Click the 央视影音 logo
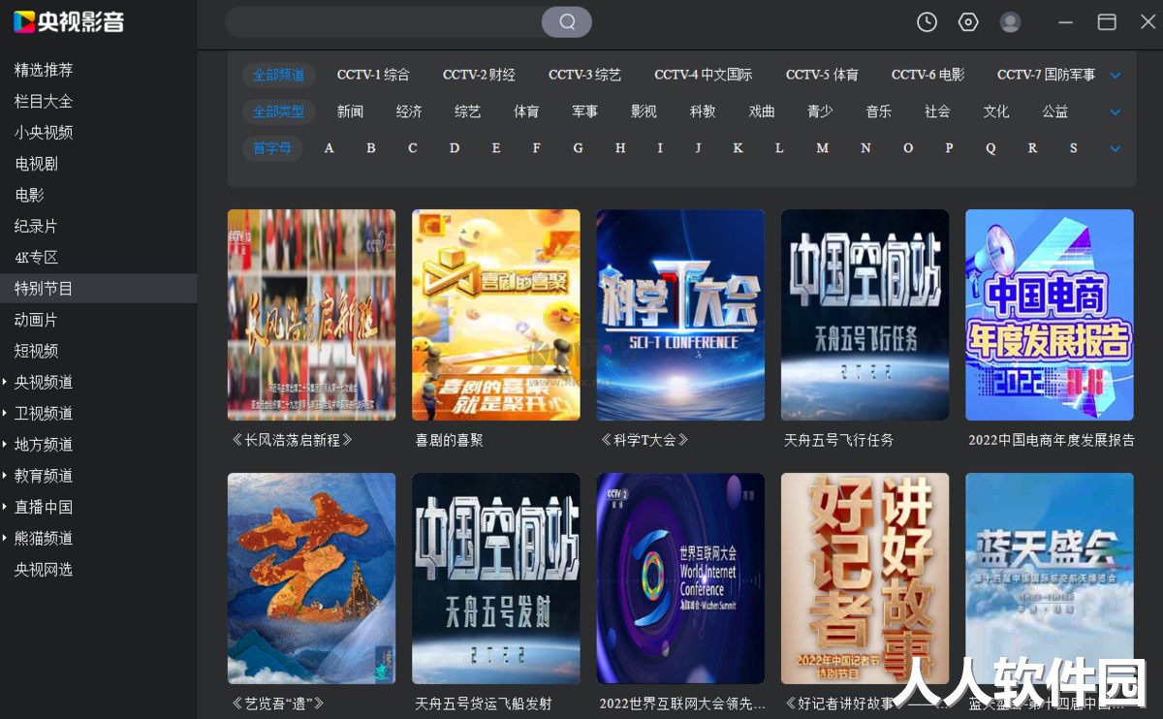This screenshot has height=719, width=1163. pos(69,21)
